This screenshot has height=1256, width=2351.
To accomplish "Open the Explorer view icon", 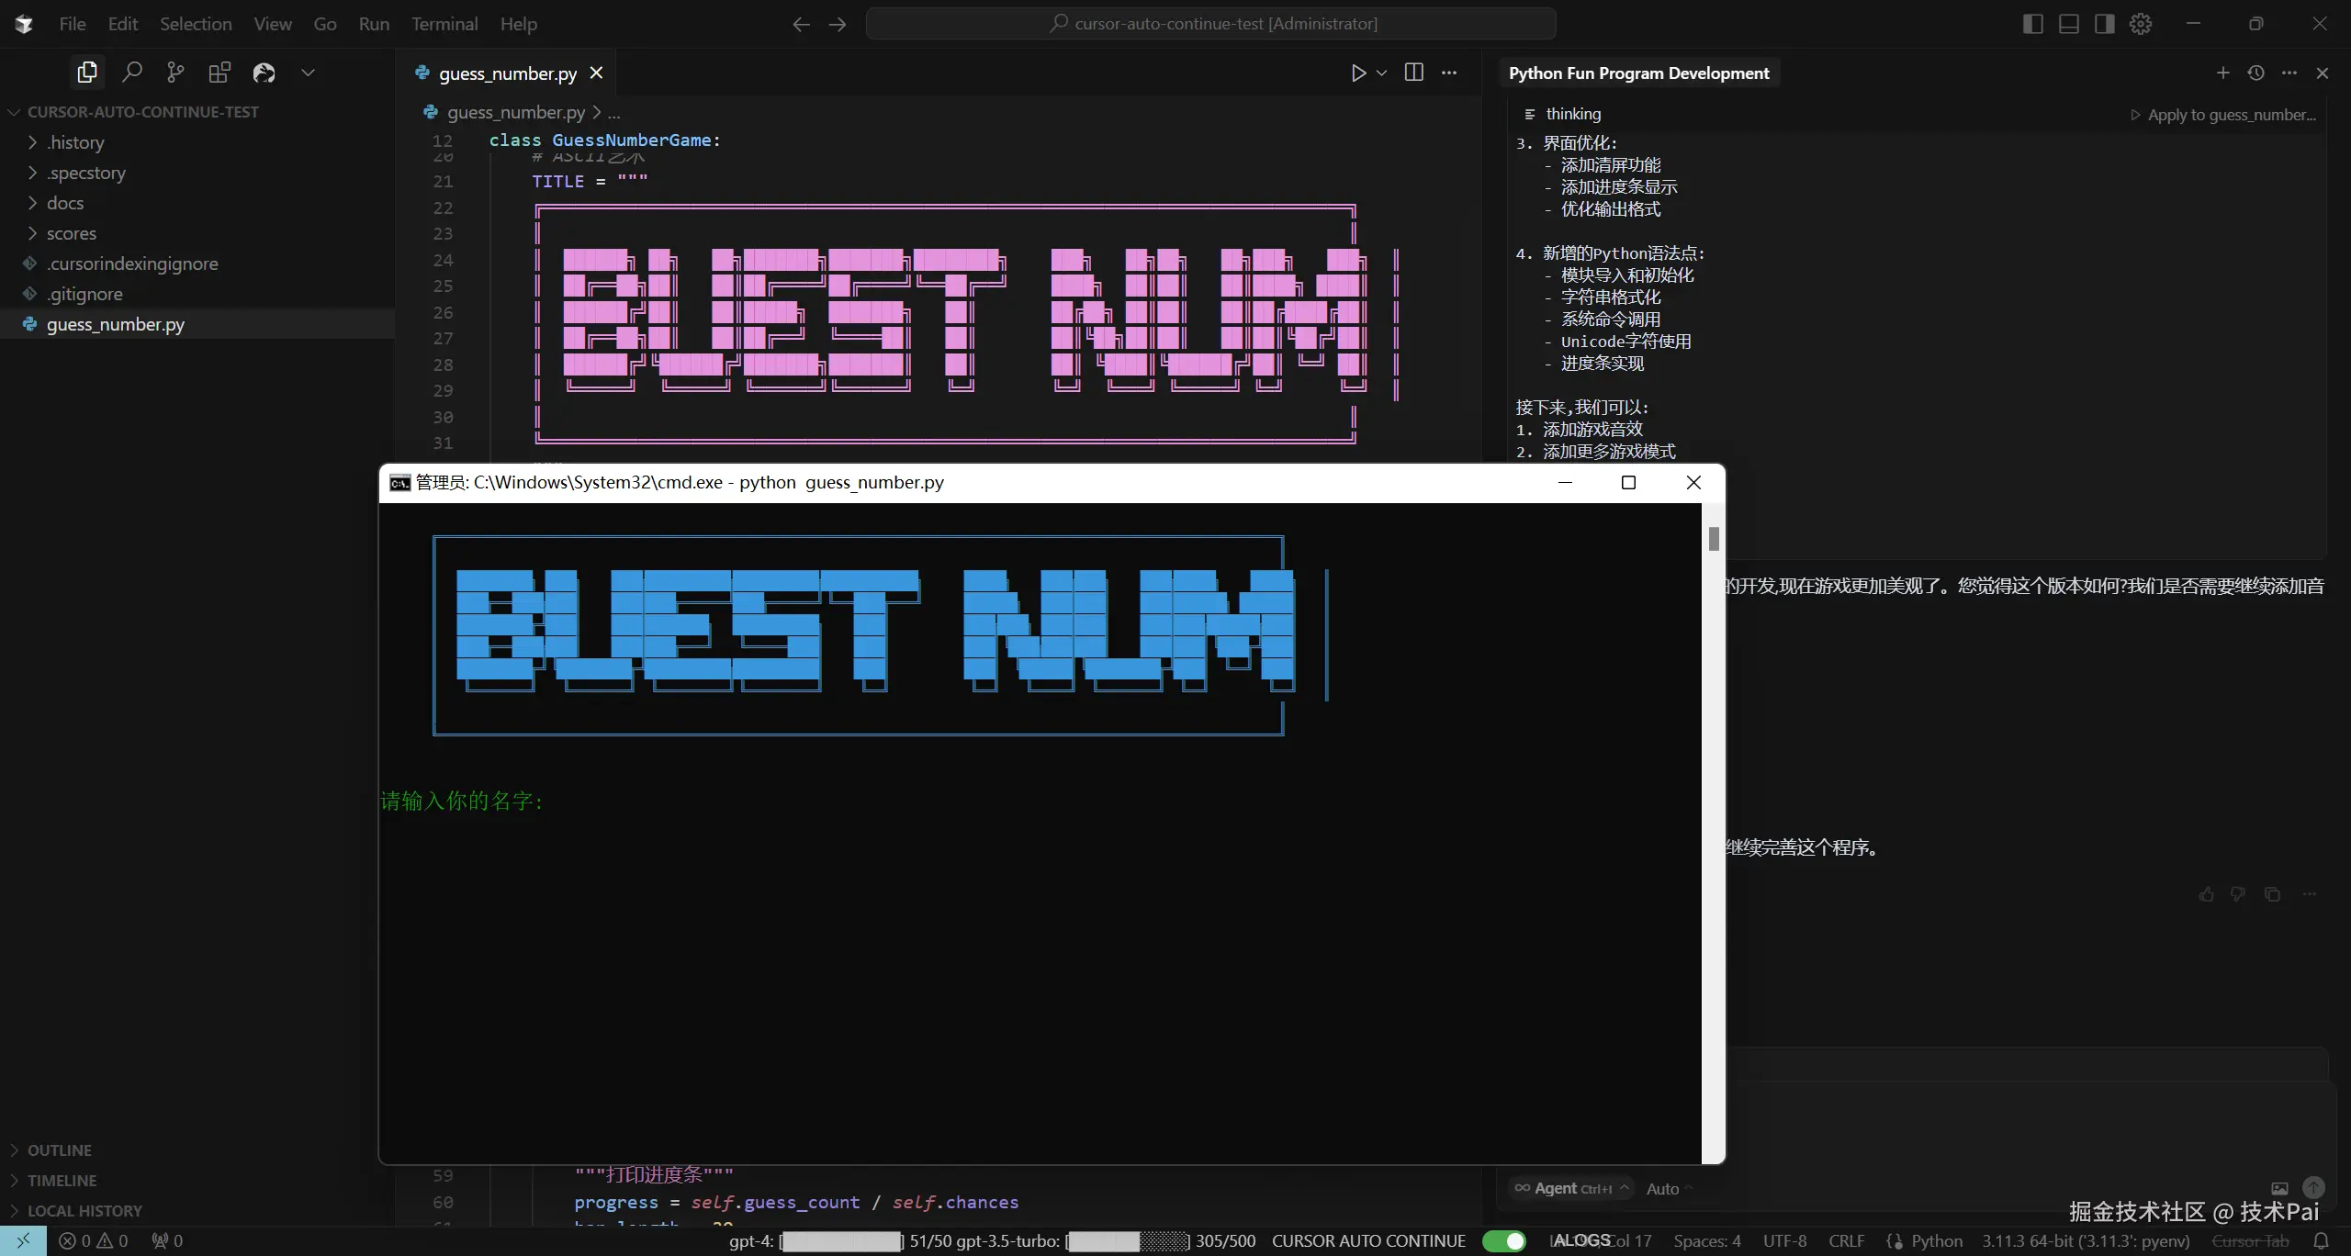I will click(87, 73).
